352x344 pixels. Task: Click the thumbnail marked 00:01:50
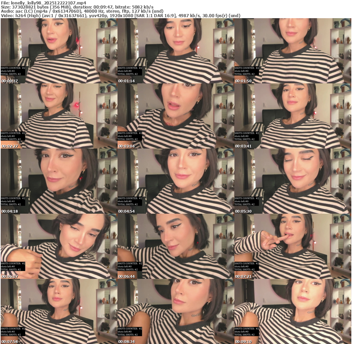[293, 51]
